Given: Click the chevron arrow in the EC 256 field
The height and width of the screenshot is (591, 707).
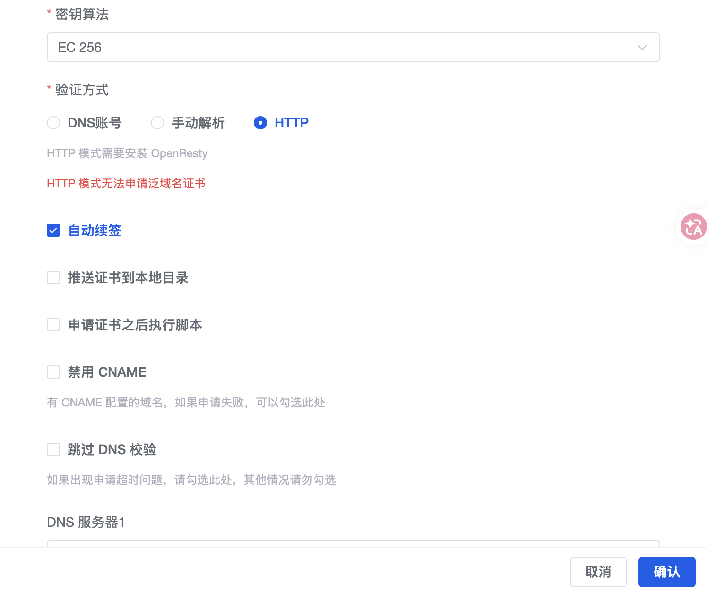Looking at the screenshot, I should [x=642, y=47].
